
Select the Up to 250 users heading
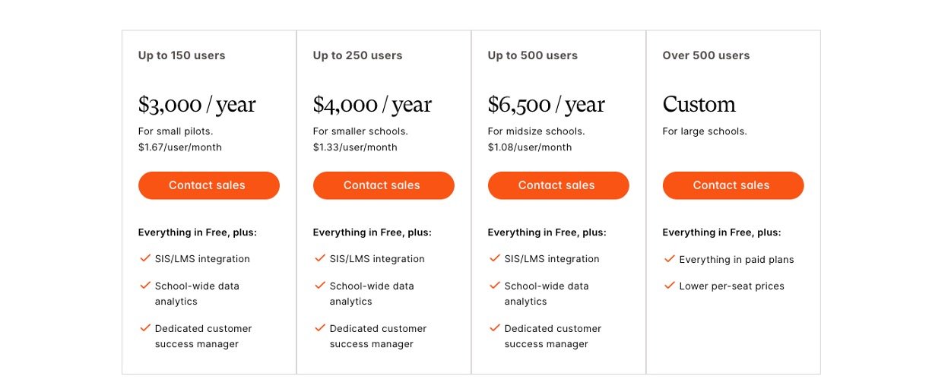point(357,55)
